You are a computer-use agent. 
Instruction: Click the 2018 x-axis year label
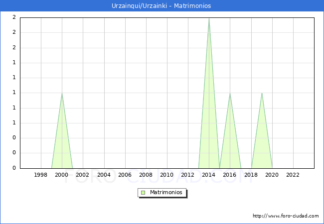point(251,175)
